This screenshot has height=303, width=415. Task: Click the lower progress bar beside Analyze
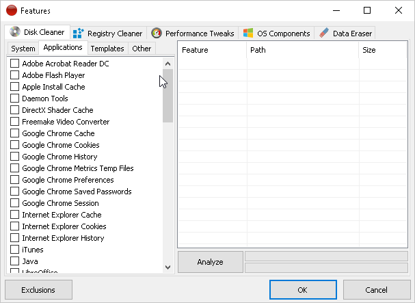click(x=326, y=267)
